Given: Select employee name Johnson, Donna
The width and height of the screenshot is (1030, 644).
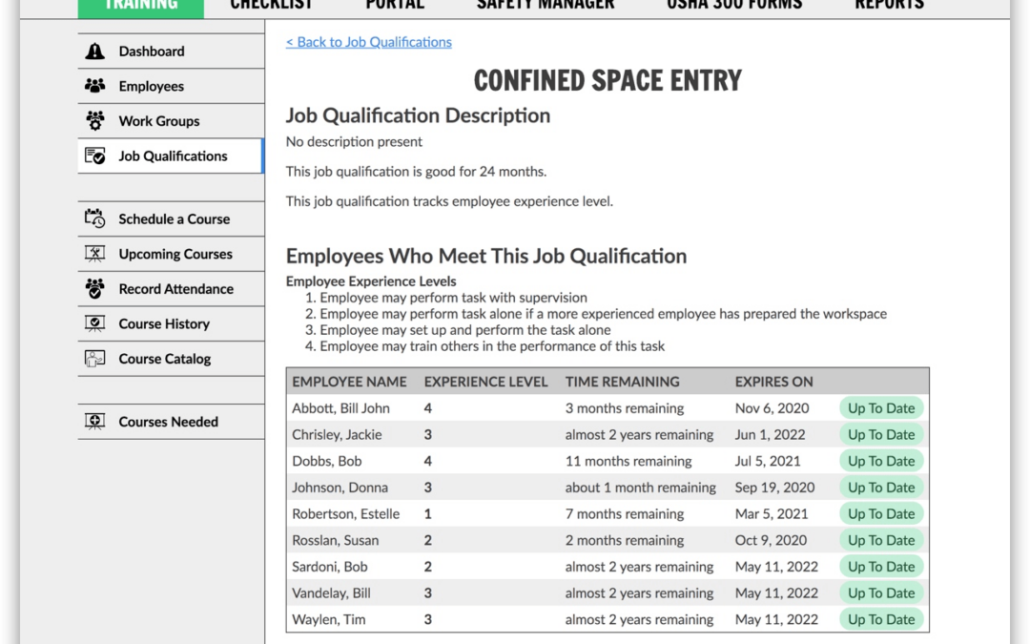Looking at the screenshot, I should [x=340, y=487].
